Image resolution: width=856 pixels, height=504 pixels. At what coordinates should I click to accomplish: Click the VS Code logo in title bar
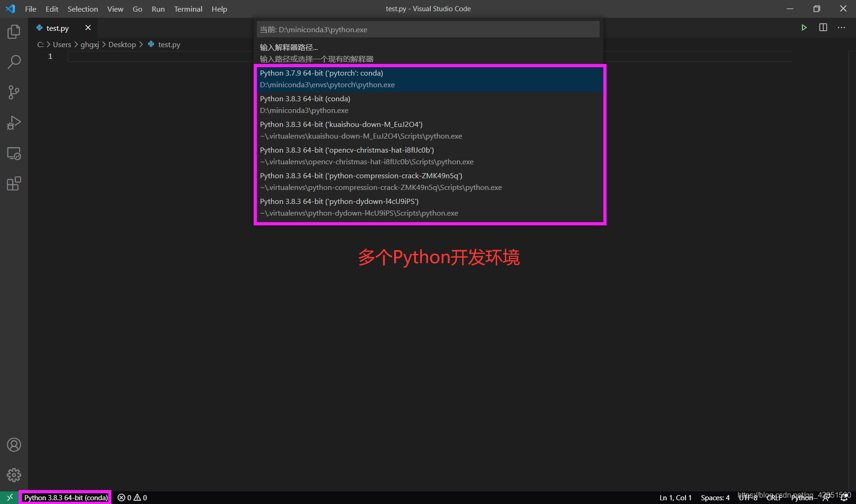click(10, 9)
